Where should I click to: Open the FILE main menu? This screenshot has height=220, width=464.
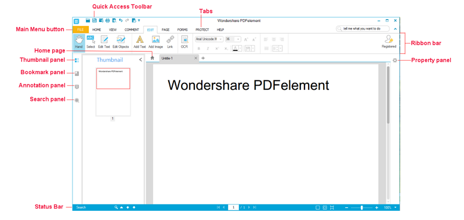tap(81, 30)
